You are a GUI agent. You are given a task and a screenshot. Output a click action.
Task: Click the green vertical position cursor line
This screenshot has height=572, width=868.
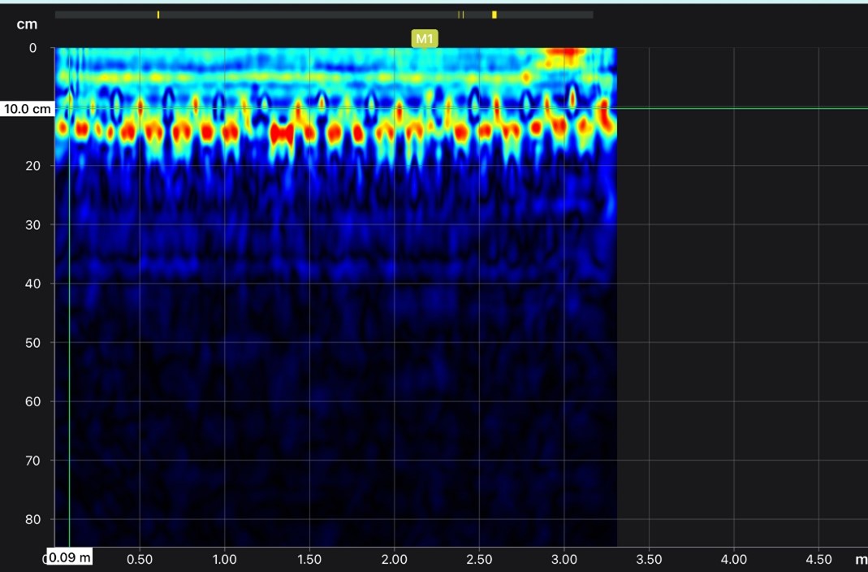(69, 325)
